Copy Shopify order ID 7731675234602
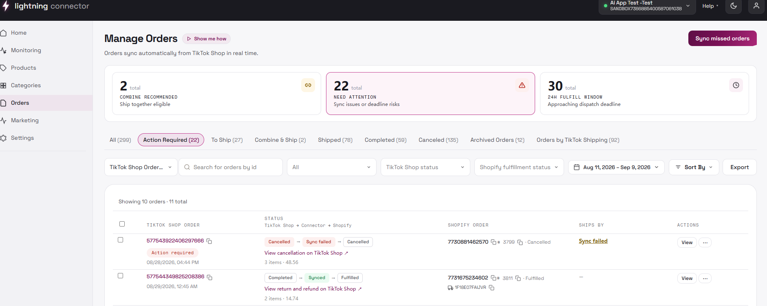Screen dimensions: 767x306 494,278
